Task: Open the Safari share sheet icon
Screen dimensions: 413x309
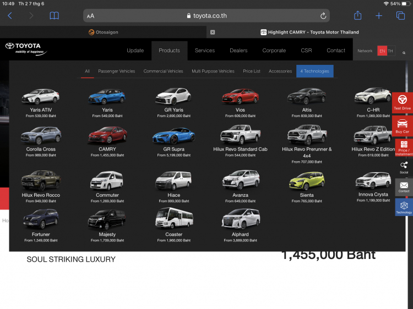Action: pos(357,15)
